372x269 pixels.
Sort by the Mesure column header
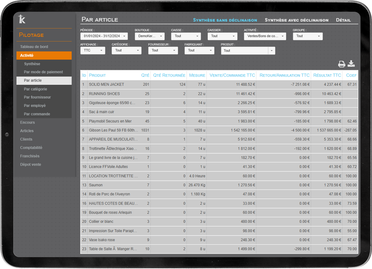point(197,75)
